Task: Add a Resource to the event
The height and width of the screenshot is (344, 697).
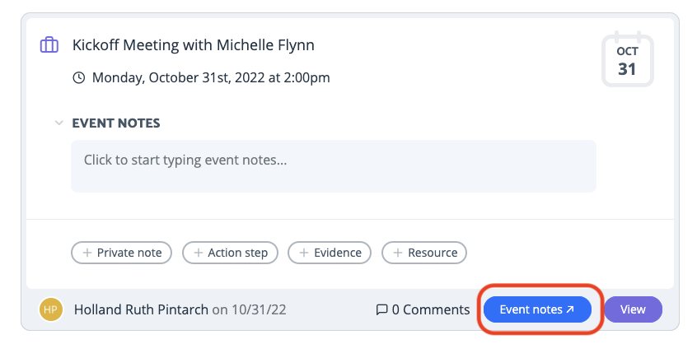Action: click(424, 253)
